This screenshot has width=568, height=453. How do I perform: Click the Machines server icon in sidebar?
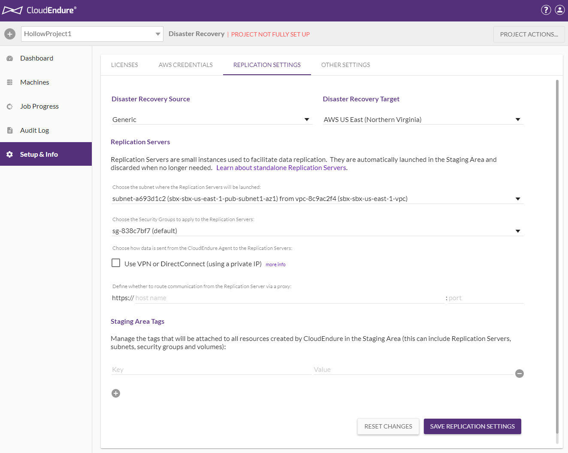[10, 82]
